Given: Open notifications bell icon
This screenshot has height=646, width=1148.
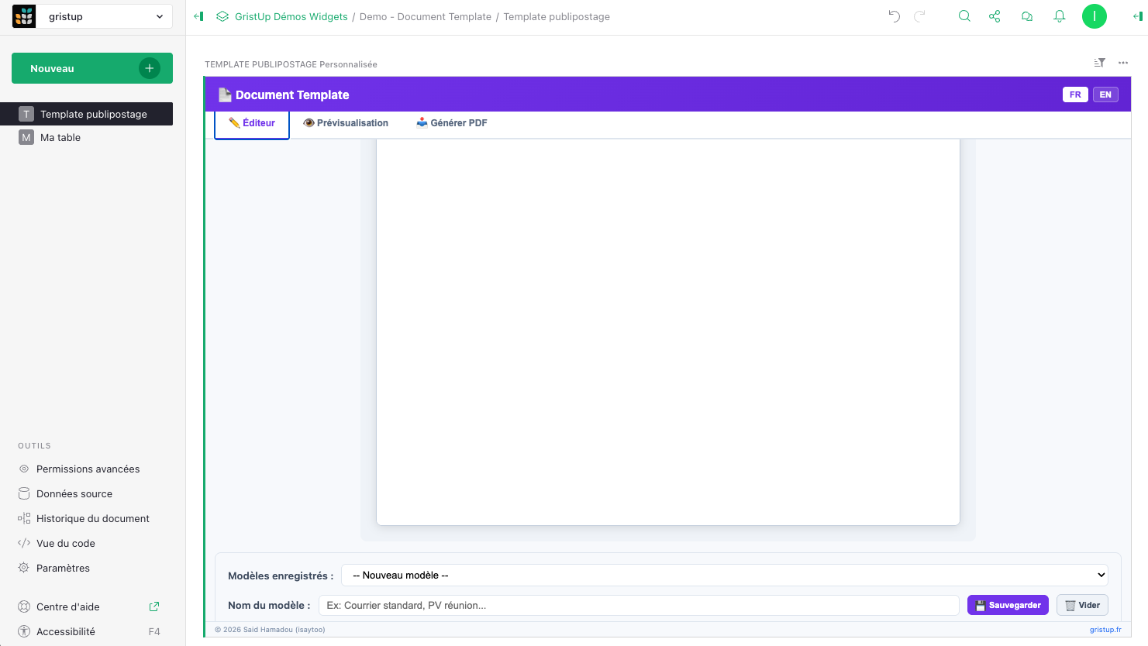Looking at the screenshot, I should pos(1060,16).
